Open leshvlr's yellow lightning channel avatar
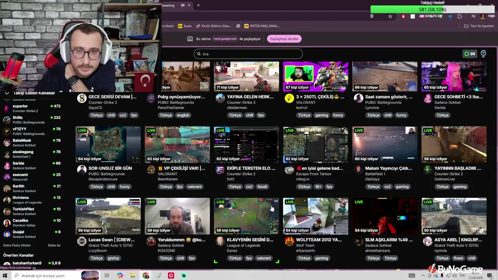Viewport: 498px width, 280px height. [x=289, y=98]
